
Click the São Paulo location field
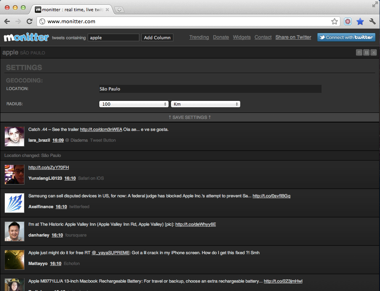click(x=210, y=89)
